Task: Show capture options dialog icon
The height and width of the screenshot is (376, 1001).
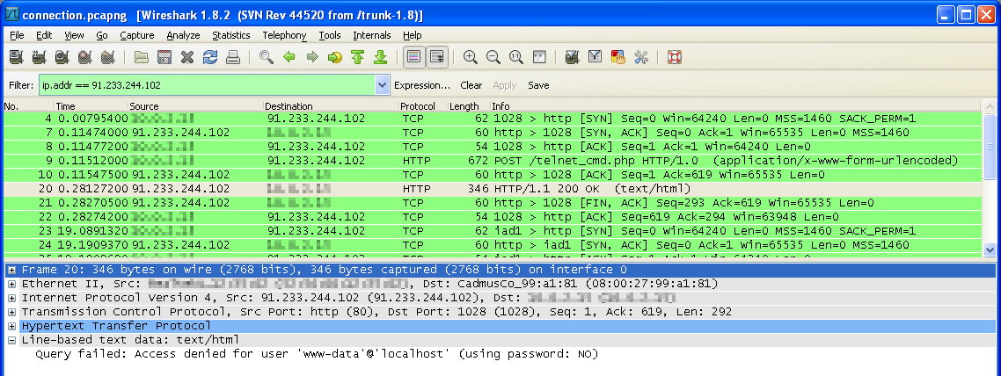Action: [x=39, y=57]
